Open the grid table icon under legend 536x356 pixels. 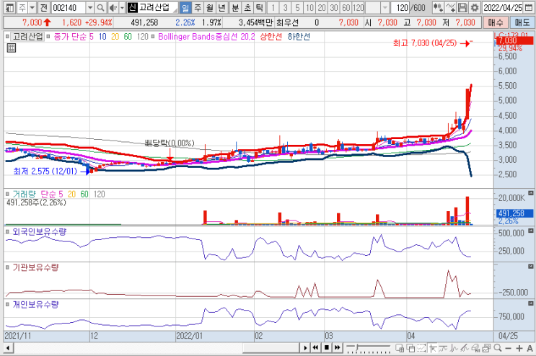coord(12,48)
